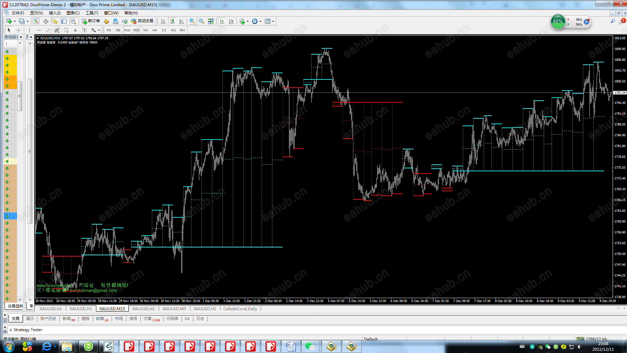Open the new chart dropdown arrow
Image resolution: width=627 pixels, height=353 pixels.
click(15, 21)
